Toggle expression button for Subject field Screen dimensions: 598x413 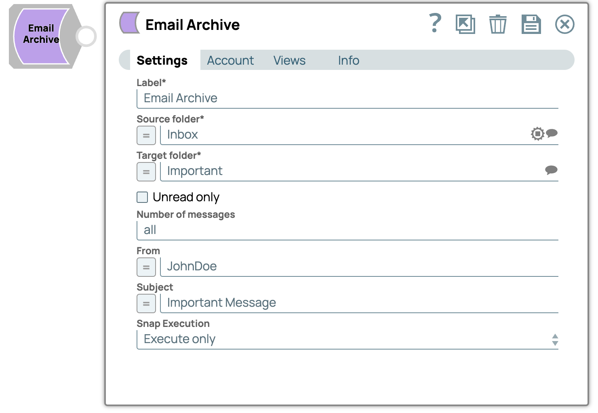[146, 303]
